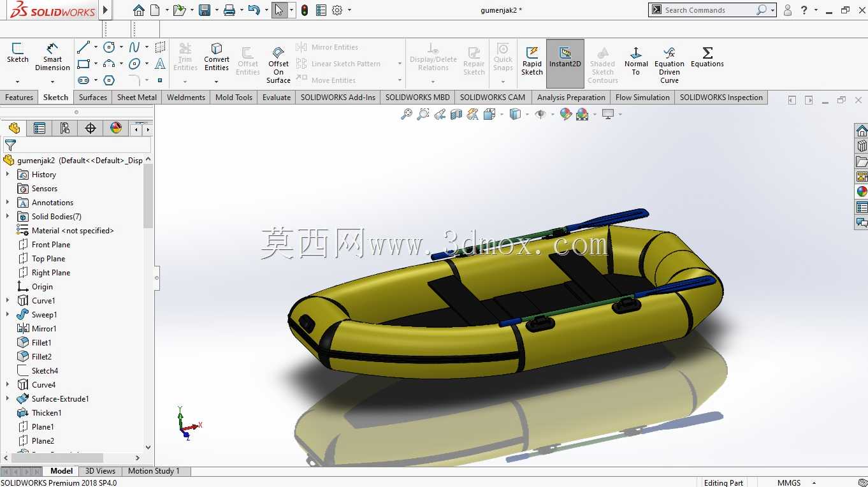
Task: Toggle the Instant2D button
Action: pyautogui.click(x=565, y=64)
